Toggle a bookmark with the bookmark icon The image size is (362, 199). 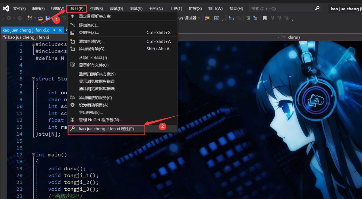coord(265,18)
